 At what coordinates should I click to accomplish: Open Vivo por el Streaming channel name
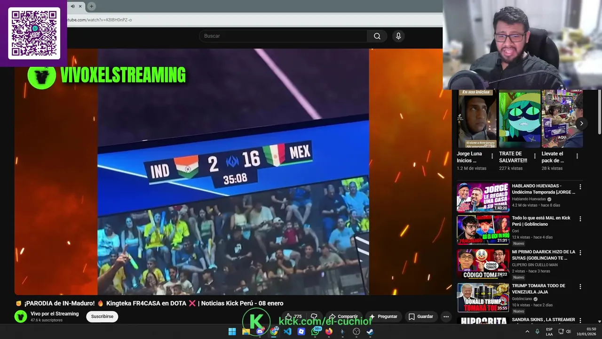click(x=55, y=314)
